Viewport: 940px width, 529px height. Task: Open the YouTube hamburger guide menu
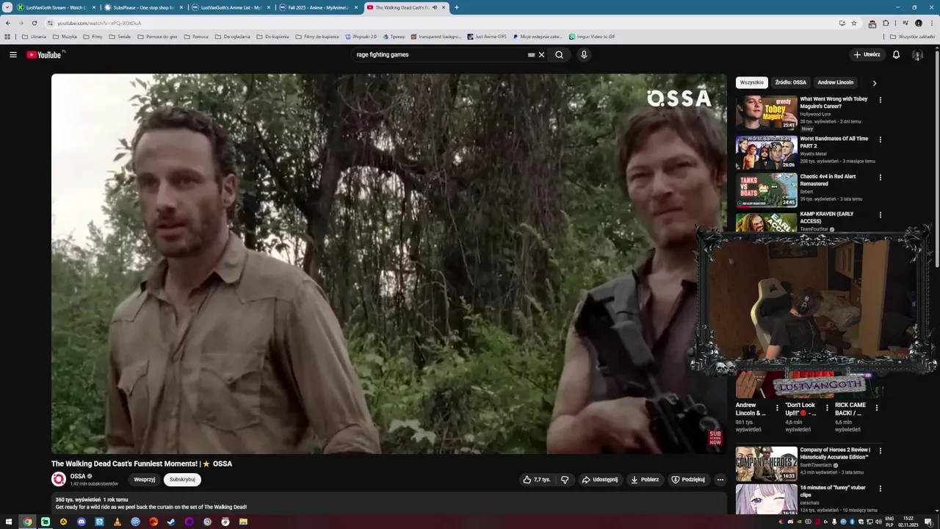[12, 54]
